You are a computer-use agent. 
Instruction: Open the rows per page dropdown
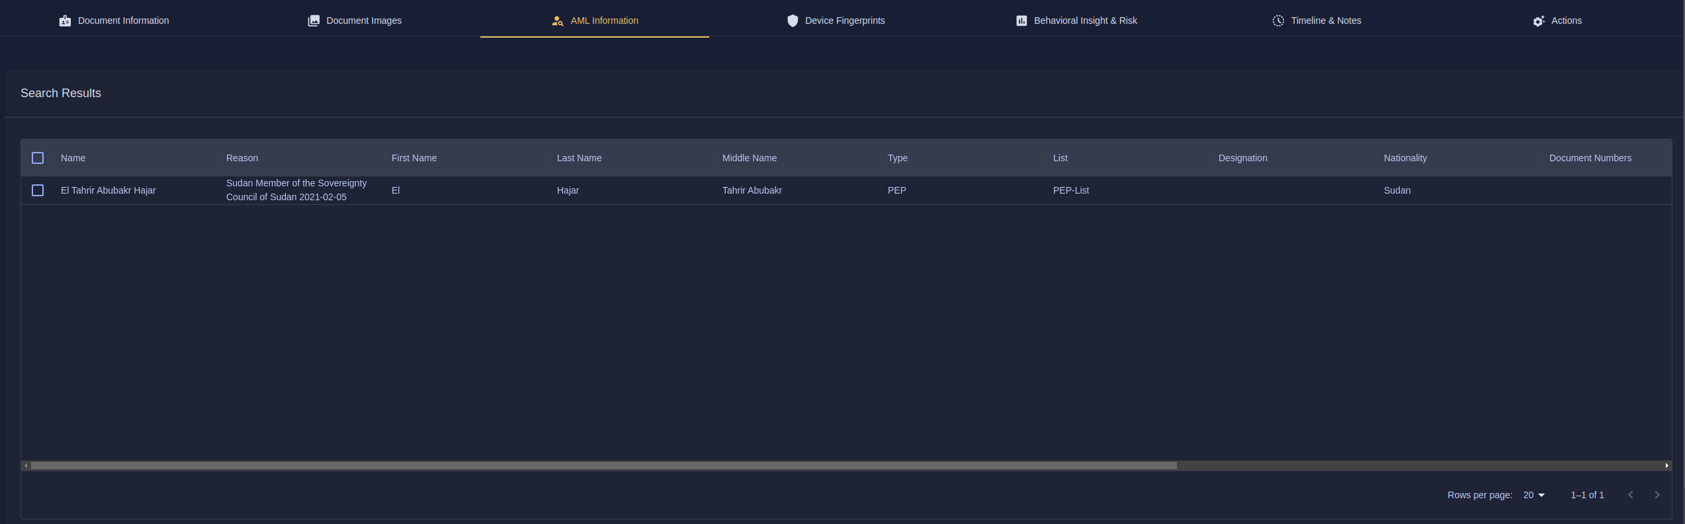coord(1534,495)
